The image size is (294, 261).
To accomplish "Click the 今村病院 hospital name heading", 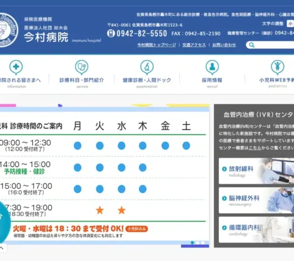I will coord(46,38).
